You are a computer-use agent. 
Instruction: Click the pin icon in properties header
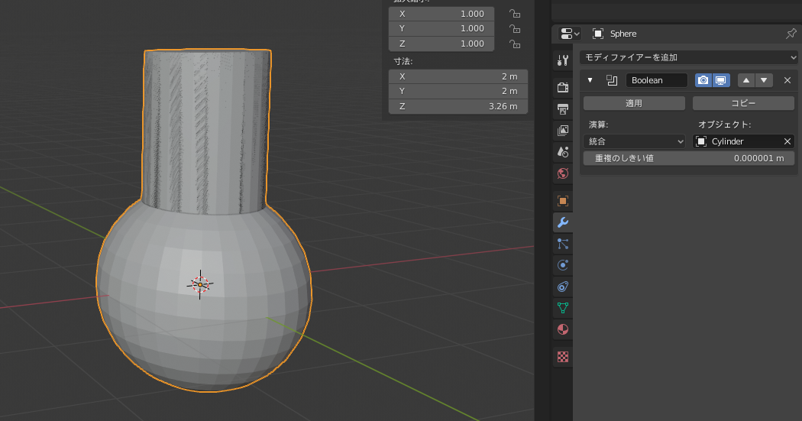(791, 34)
